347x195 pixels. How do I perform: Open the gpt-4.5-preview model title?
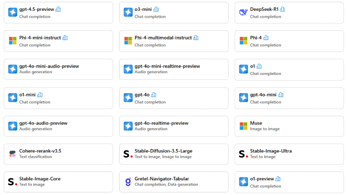click(x=37, y=9)
